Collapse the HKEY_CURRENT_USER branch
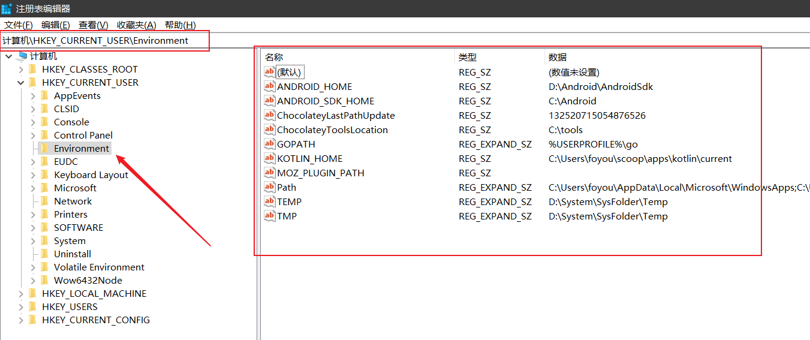 (x=21, y=83)
